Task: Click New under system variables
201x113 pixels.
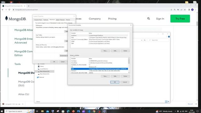Action: point(106,76)
